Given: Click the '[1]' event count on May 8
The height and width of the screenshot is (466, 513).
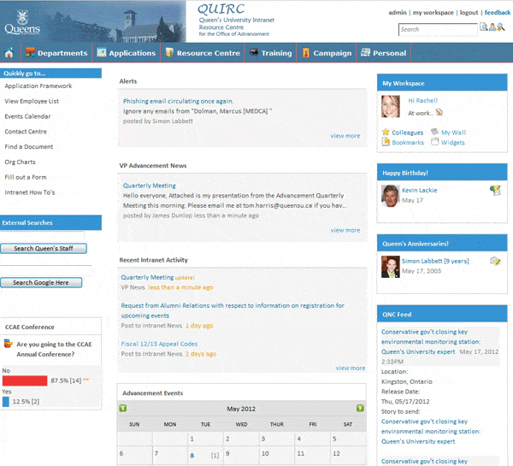Looking at the screenshot, I should pos(215,455).
